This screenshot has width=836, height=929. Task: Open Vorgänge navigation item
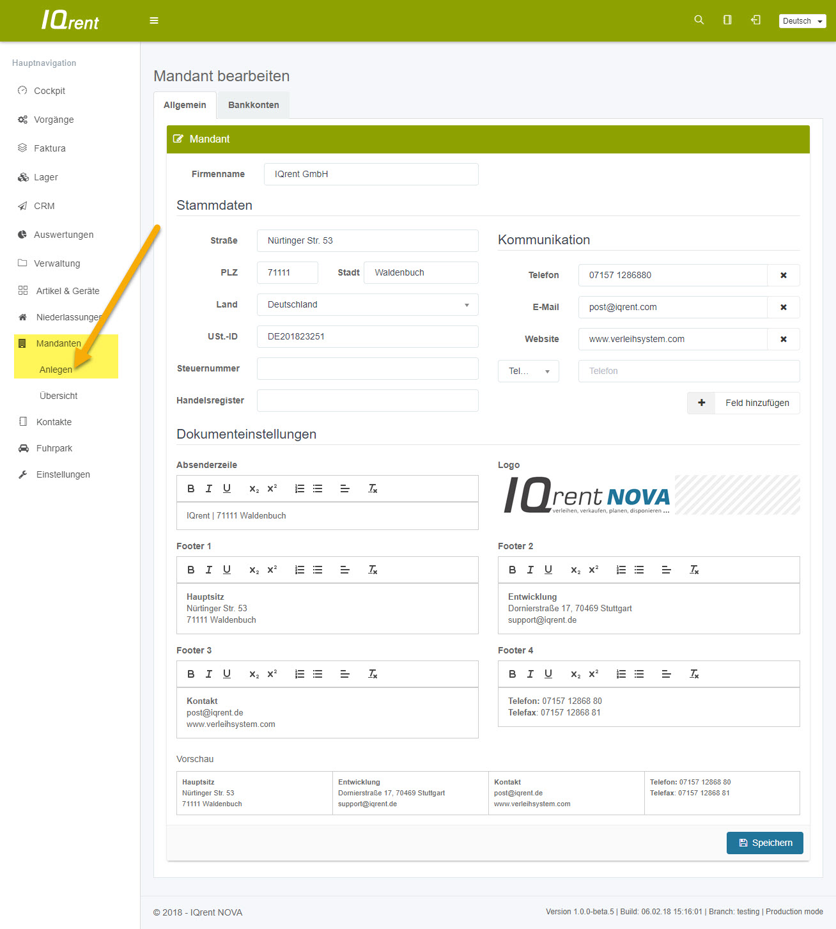coord(54,120)
